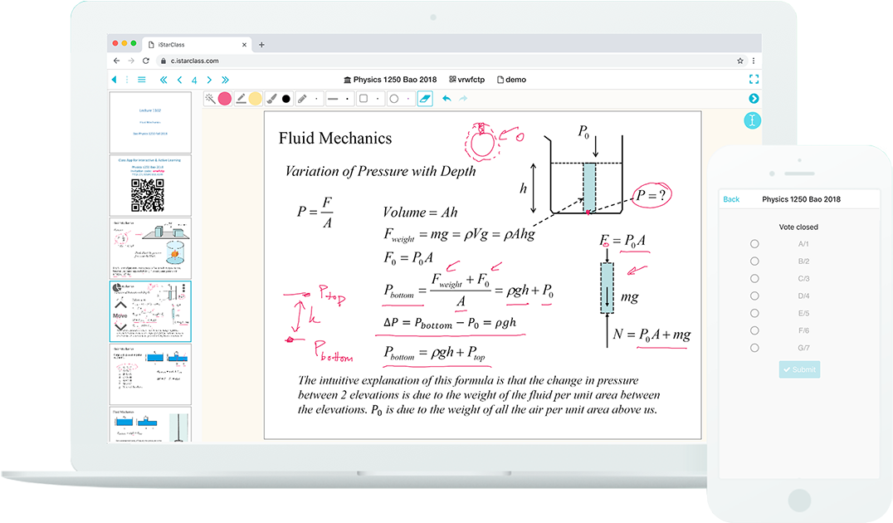This screenshot has width=893, height=523.
Task: Undo the last drawing stroke
Action: point(447,99)
